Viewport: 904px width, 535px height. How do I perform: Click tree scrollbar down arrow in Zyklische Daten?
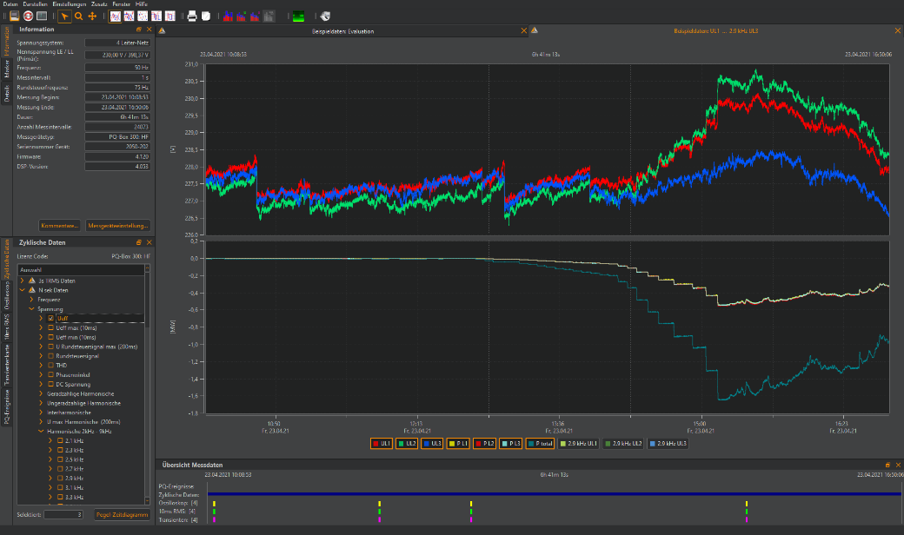[147, 500]
